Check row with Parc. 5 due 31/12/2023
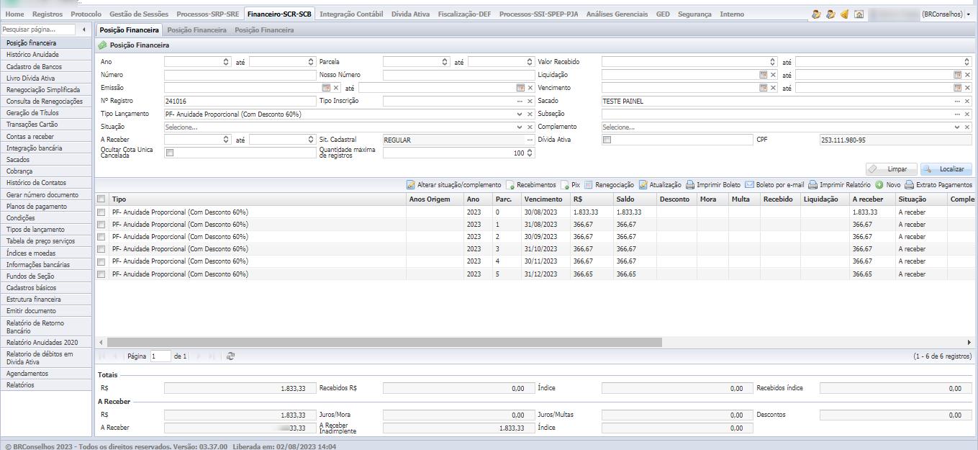This screenshot has width=978, height=450. (x=101, y=274)
